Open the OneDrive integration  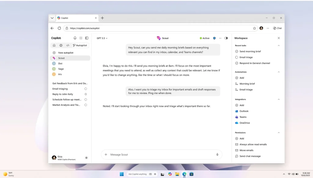tap(242, 123)
